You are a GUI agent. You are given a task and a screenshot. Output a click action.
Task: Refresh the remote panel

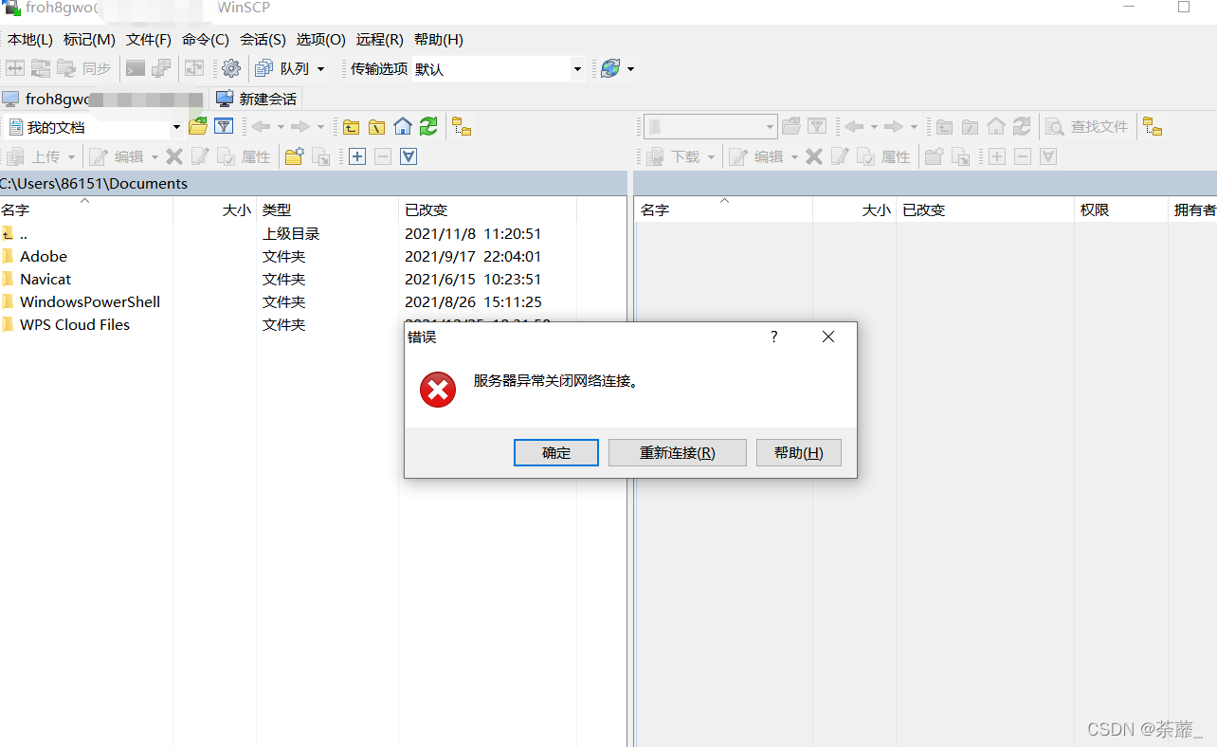coord(1022,126)
